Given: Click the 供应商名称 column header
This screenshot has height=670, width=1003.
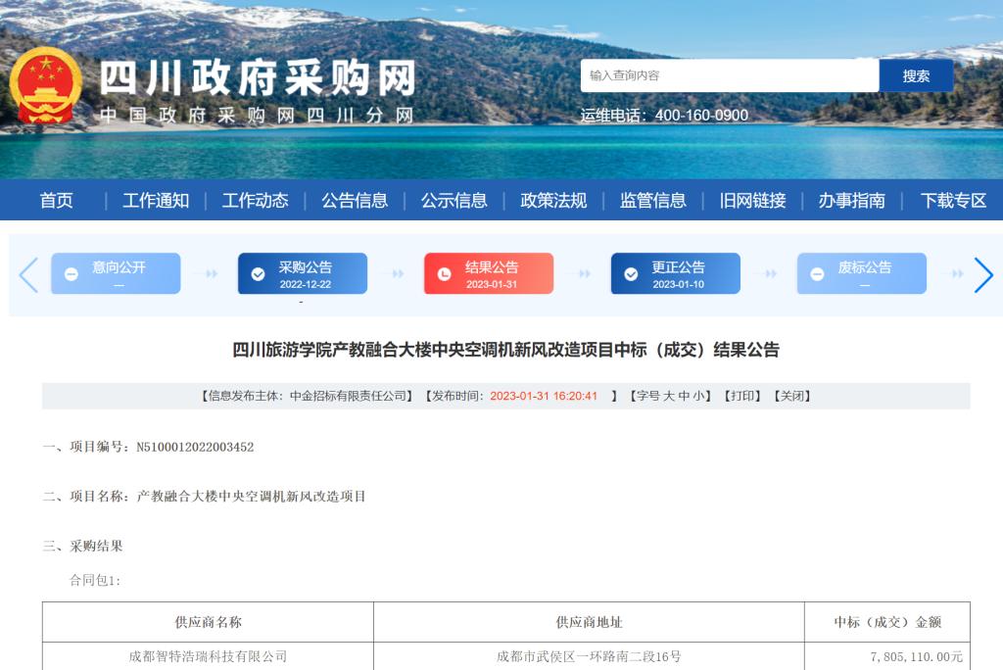Looking at the screenshot, I should (208, 622).
